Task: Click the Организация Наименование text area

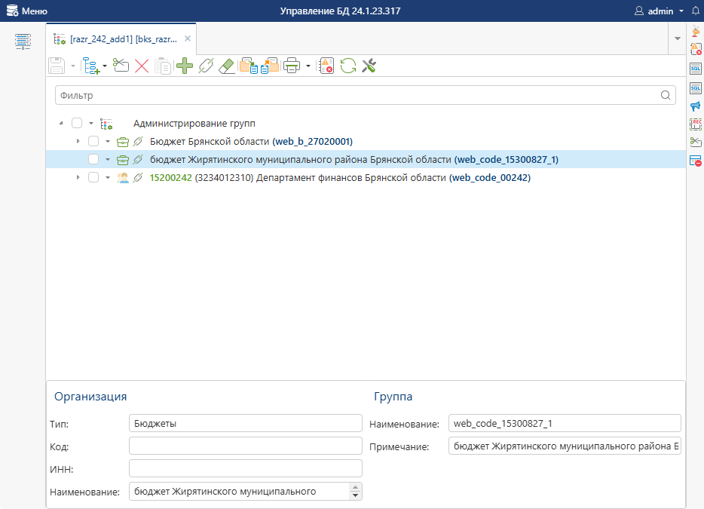Action: [x=239, y=492]
